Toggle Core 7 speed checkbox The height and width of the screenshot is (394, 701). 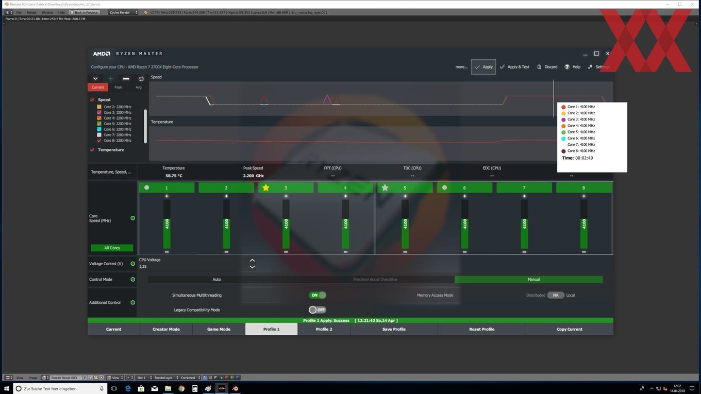(x=99, y=135)
